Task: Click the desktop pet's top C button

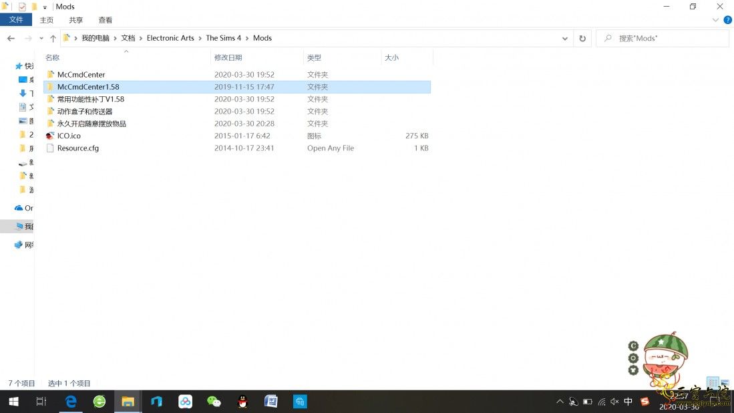Action: (x=633, y=346)
